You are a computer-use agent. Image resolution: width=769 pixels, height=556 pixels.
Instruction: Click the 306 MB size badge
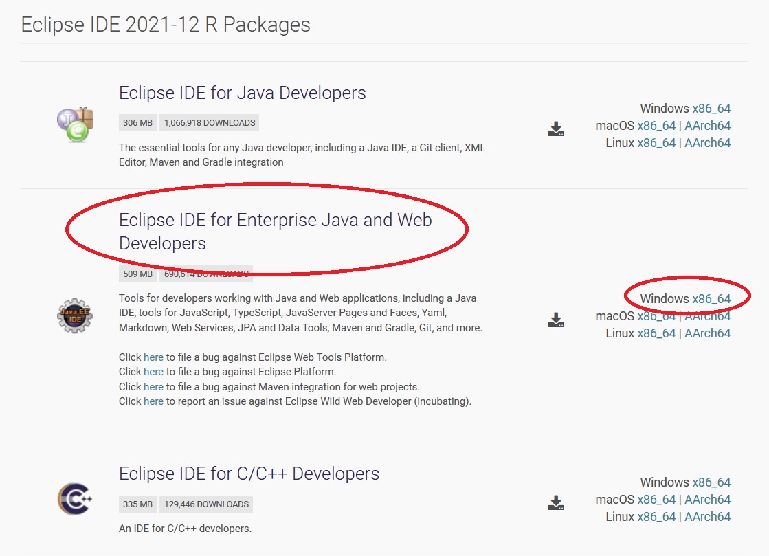137,122
